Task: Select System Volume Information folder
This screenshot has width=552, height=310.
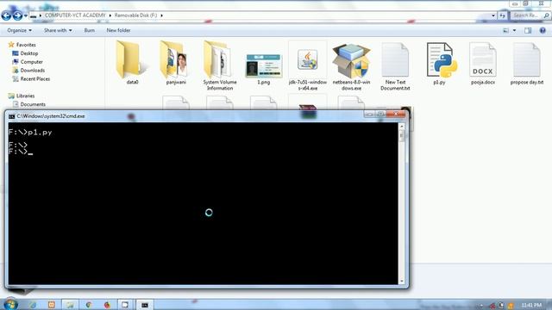Action: (220, 65)
